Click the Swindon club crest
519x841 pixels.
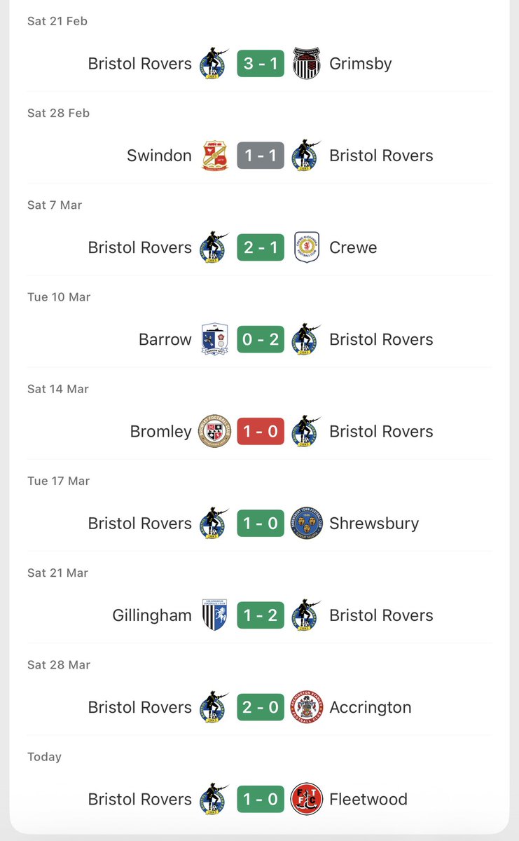[x=214, y=156]
